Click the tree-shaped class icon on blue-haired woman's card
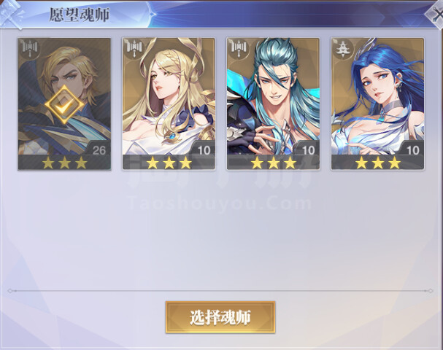Image resolution: width=443 pixels, height=350 pixels. click(343, 49)
